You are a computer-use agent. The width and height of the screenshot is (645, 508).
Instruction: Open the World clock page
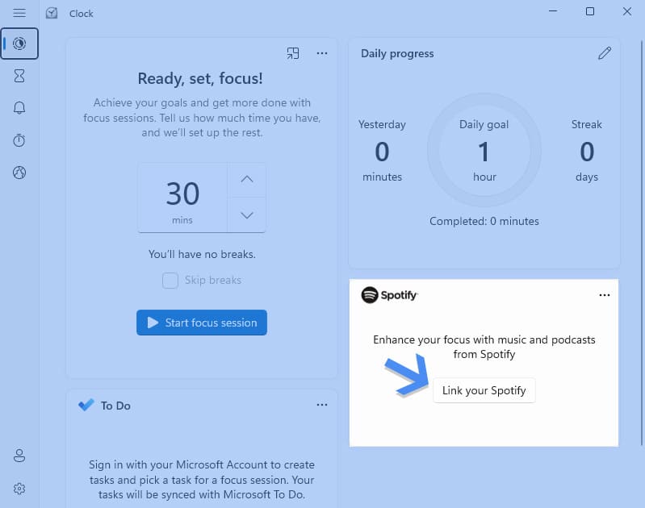(x=19, y=173)
